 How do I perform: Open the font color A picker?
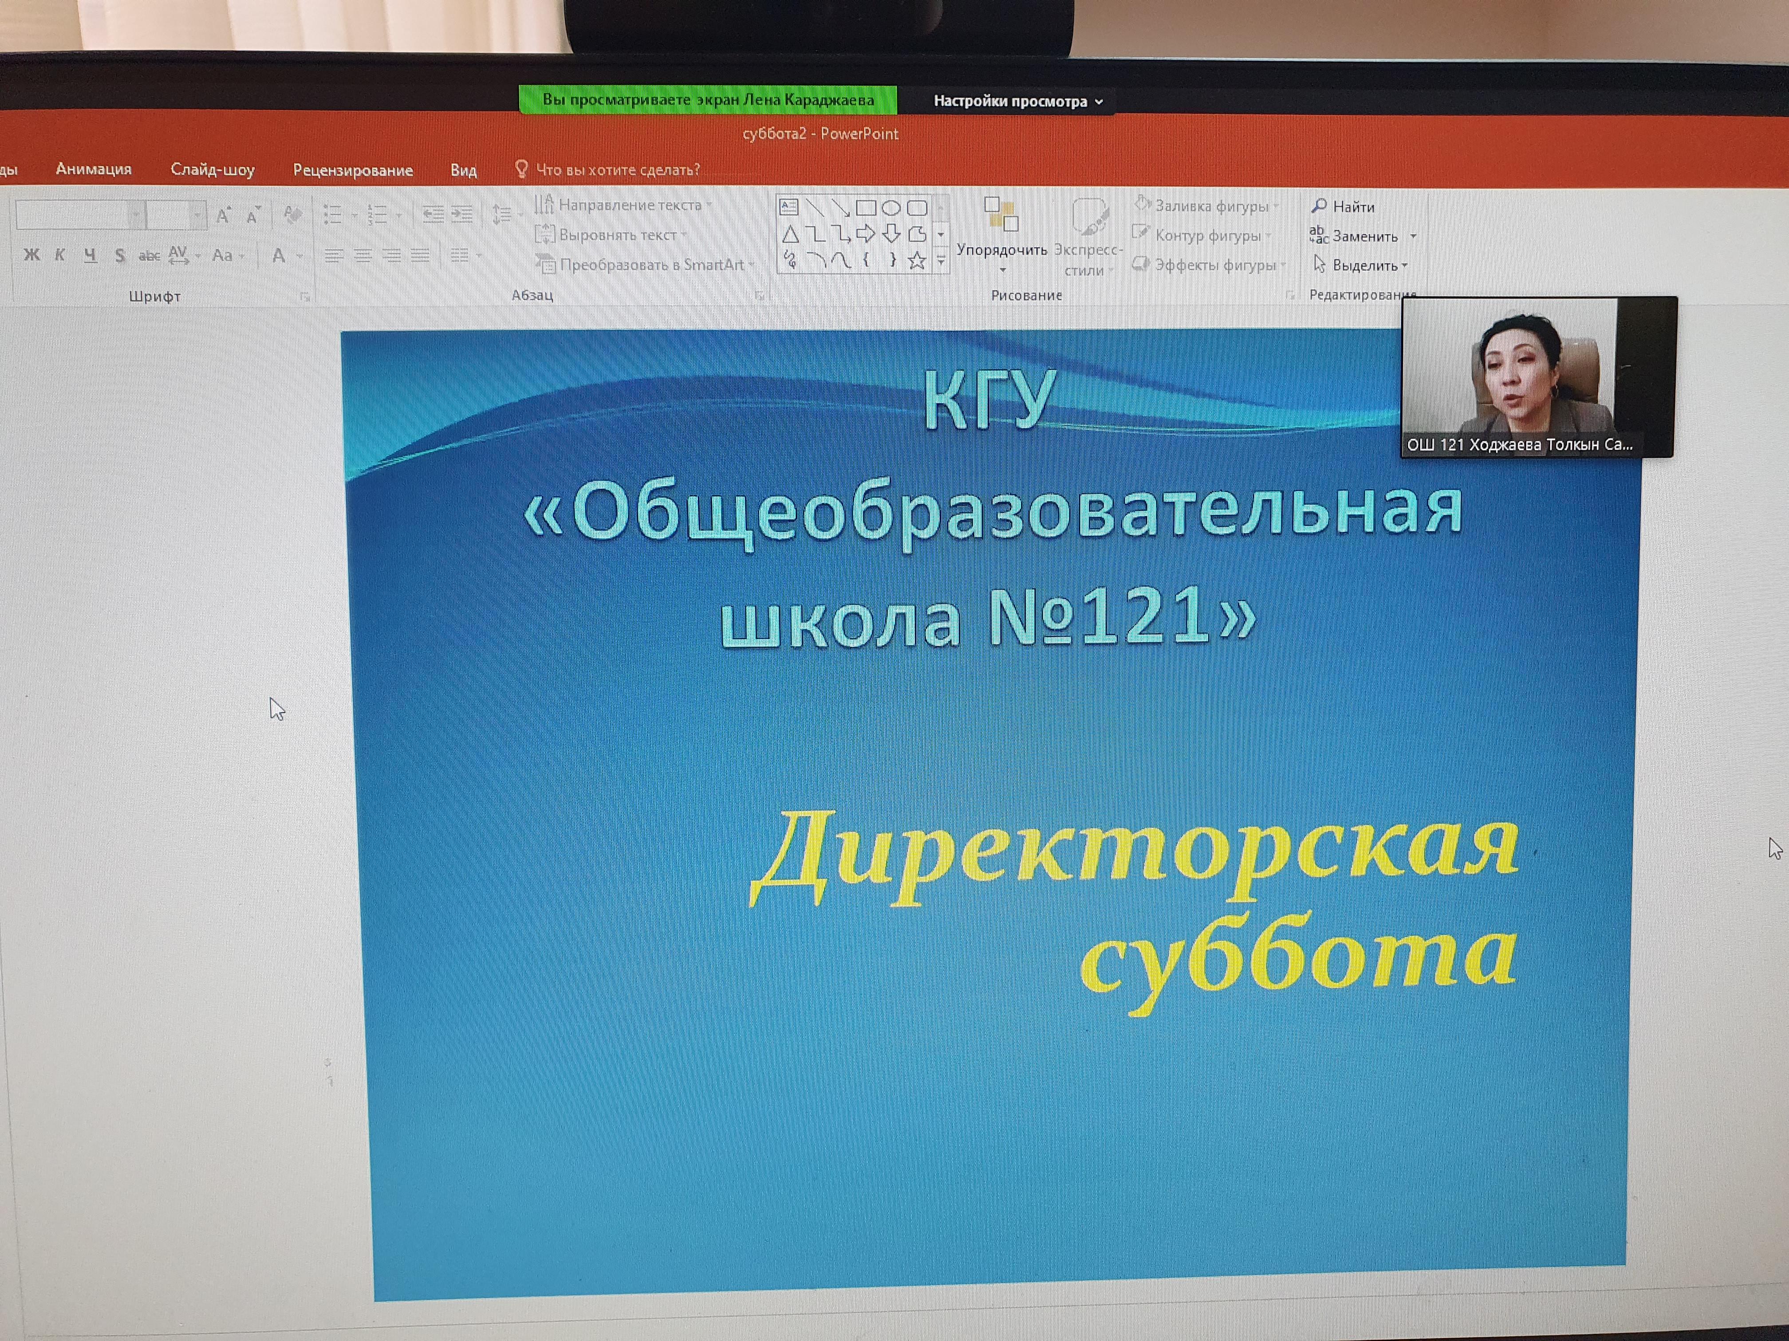279,256
